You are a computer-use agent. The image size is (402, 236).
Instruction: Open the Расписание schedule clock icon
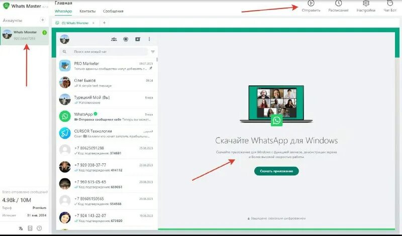point(338,4)
